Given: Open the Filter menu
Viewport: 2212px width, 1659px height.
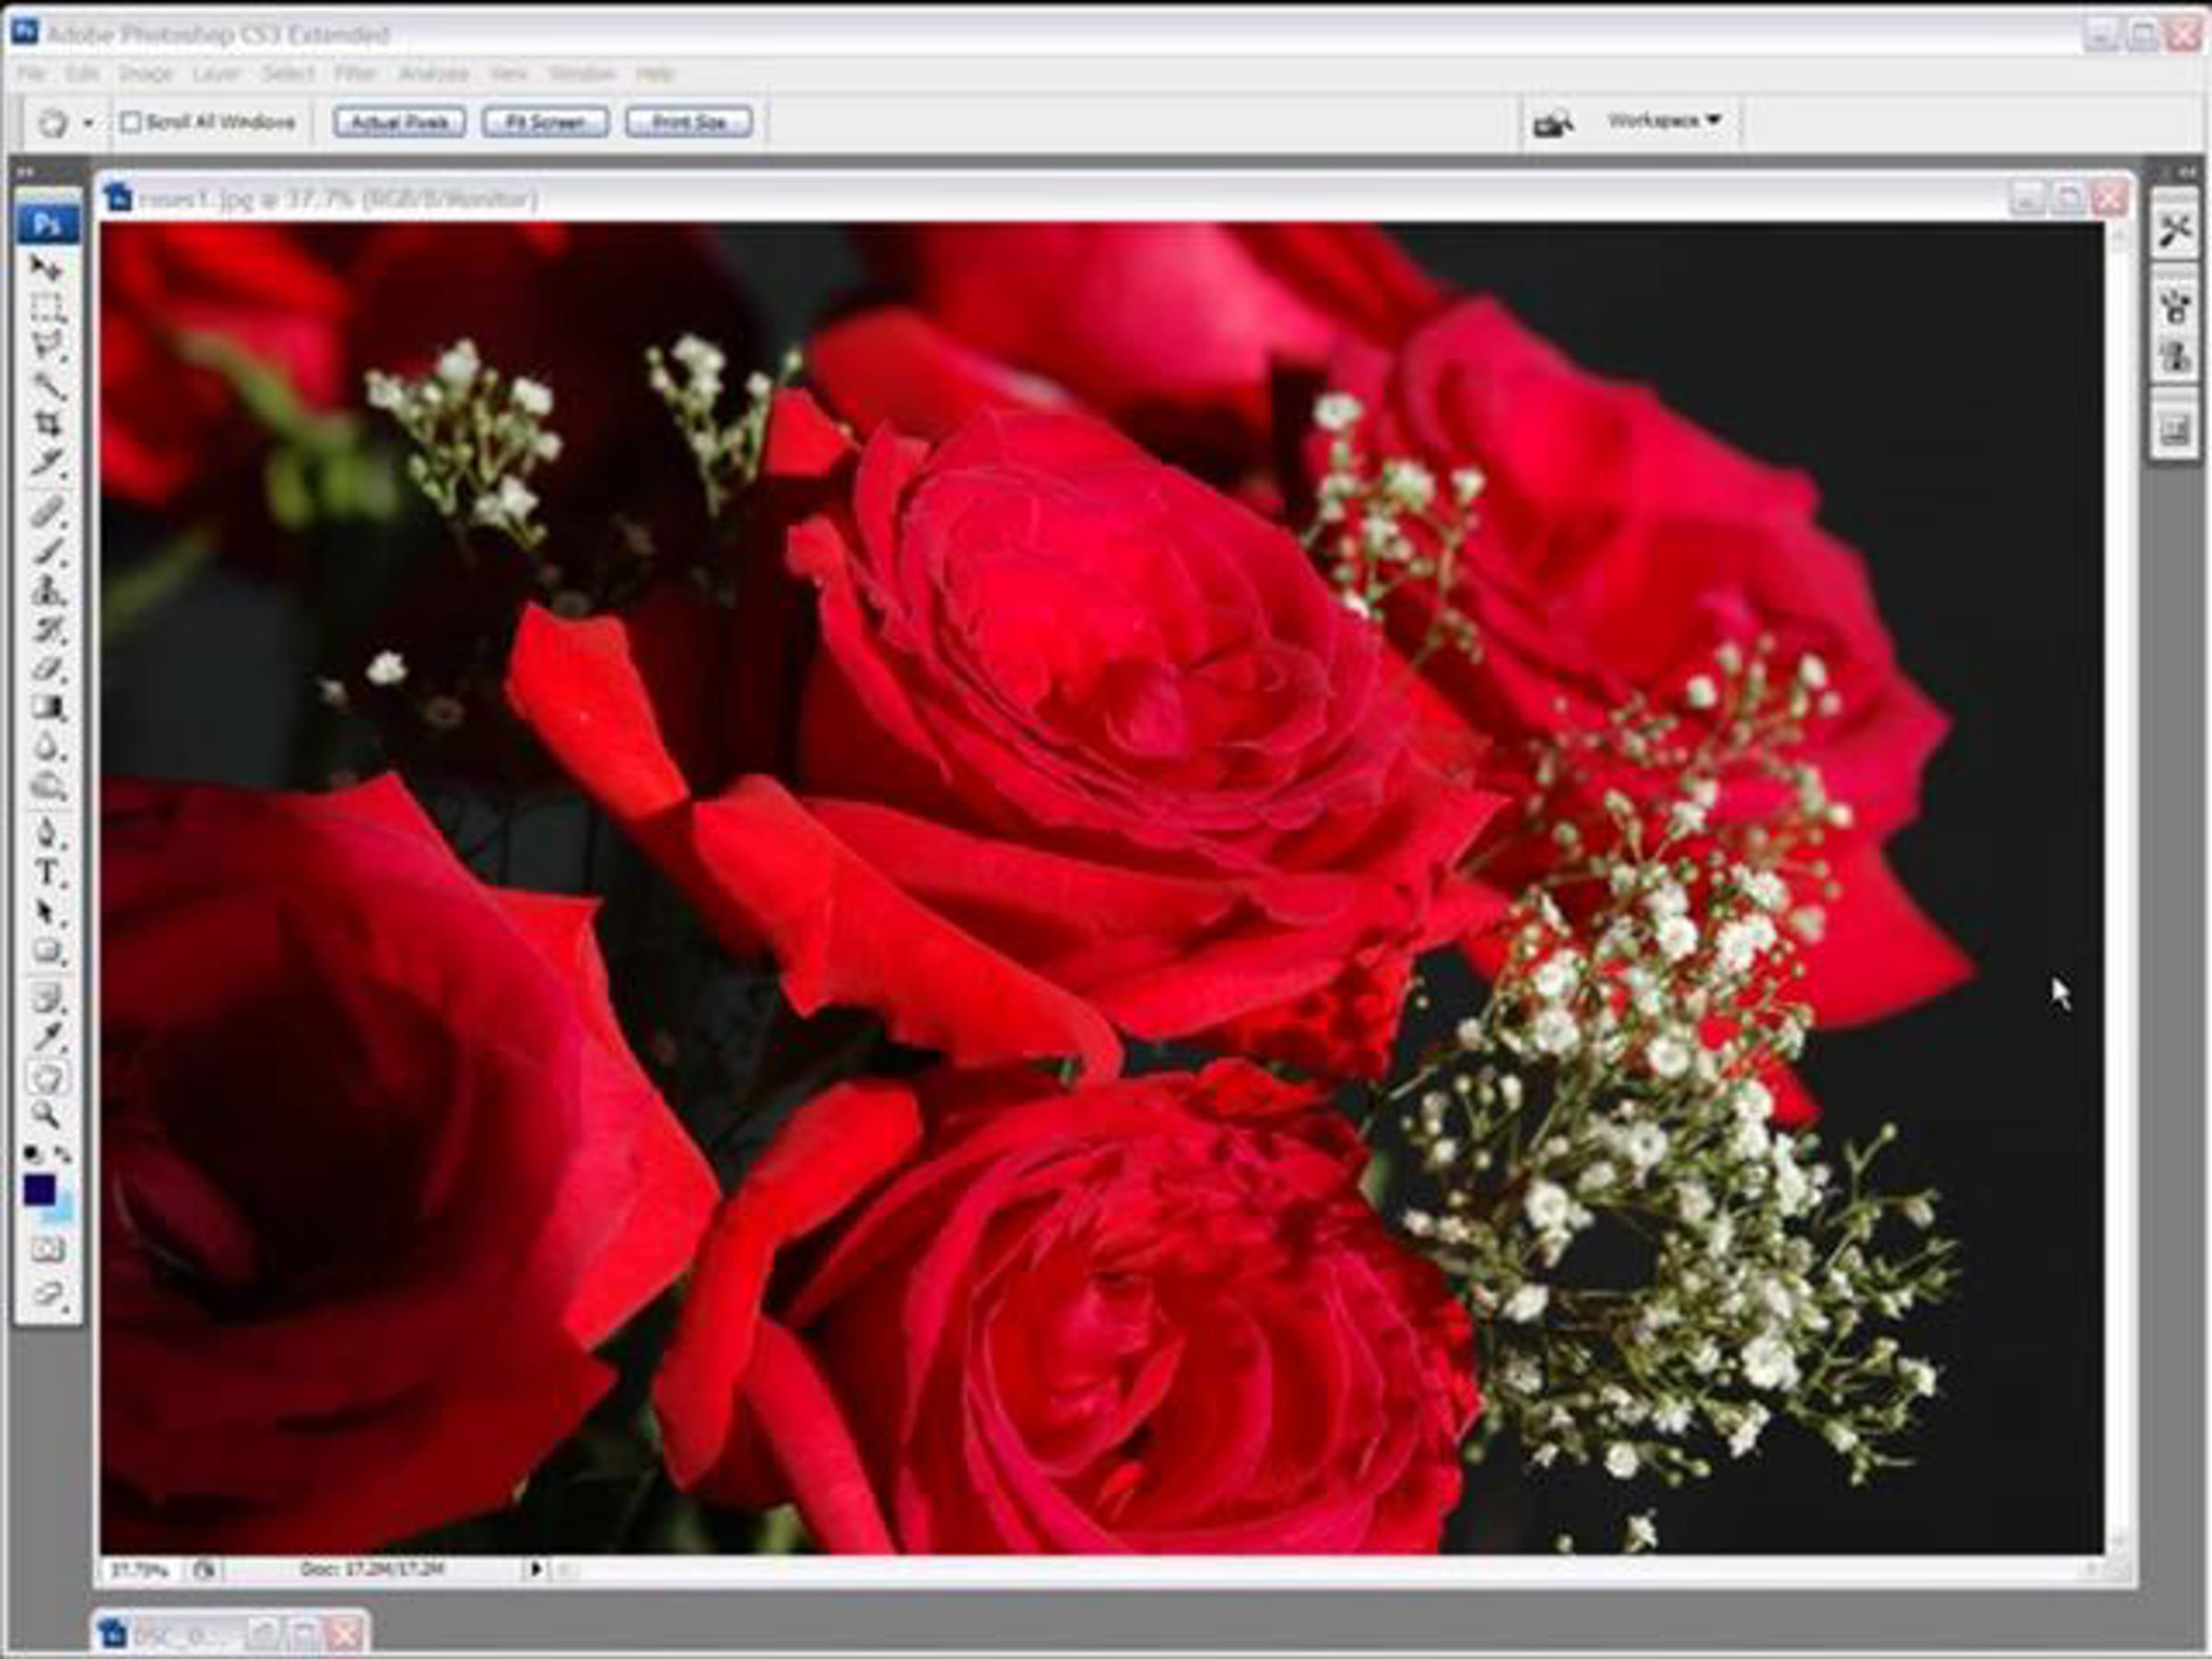Looking at the screenshot, I should coord(354,73).
